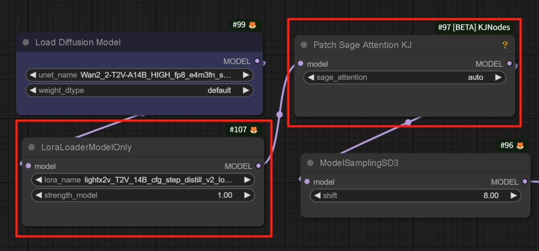Click link midpoint dot between LoraLoader and Patch Sage

[x=279, y=114]
